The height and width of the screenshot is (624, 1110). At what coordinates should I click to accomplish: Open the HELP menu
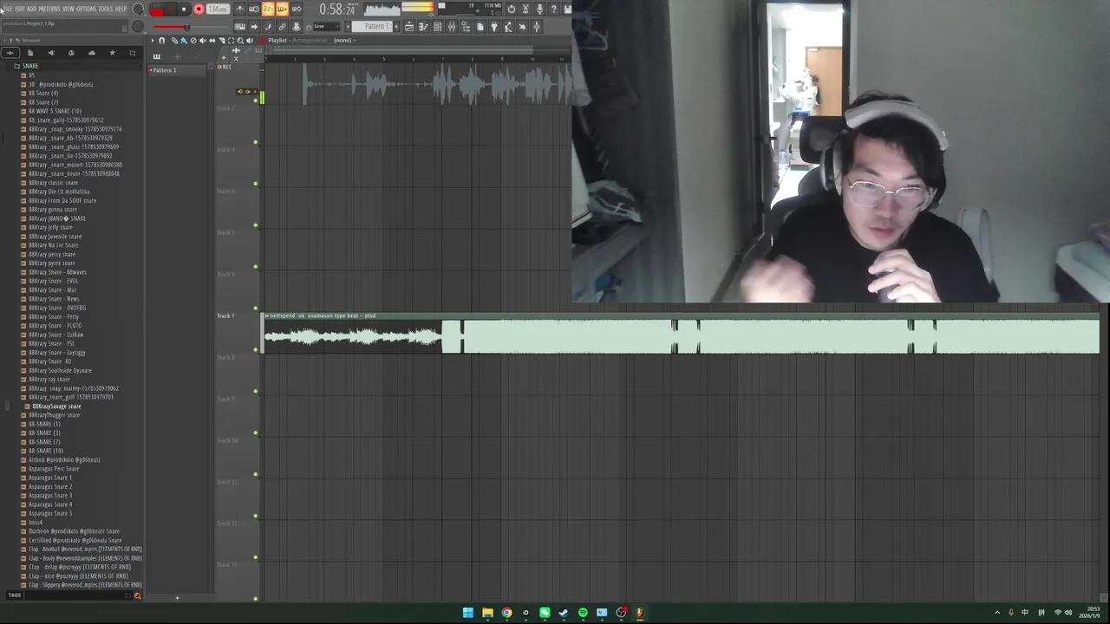(x=121, y=9)
